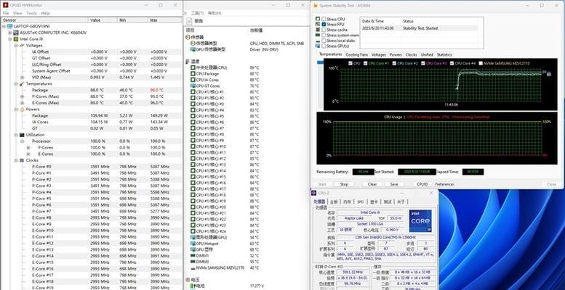Collapse the Voltages tree node
This screenshot has height=290, width=565.
[16, 46]
